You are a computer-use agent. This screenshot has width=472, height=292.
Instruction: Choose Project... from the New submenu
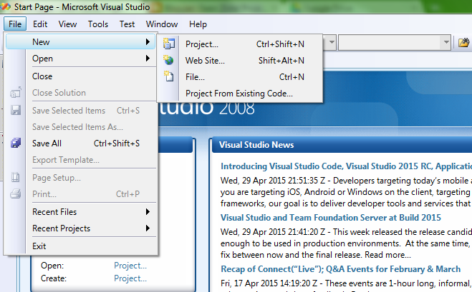[x=240, y=44]
